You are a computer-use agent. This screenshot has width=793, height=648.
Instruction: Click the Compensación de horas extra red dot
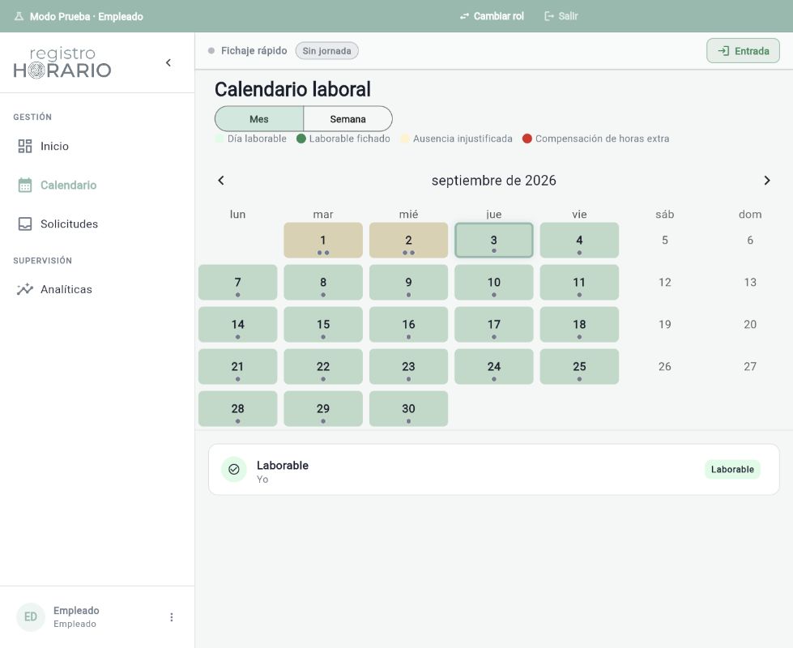pyautogui.click(x=527, y=139)
